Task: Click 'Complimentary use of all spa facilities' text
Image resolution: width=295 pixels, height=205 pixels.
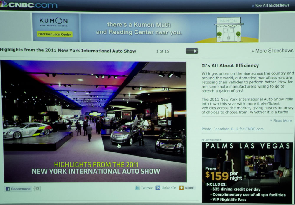Action: pos(249,195)
